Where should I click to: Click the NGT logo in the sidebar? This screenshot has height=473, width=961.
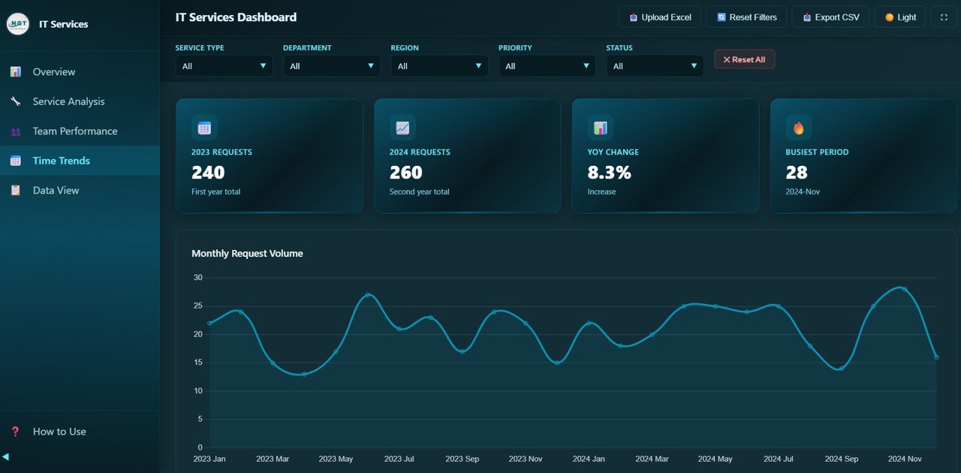tap(17, 23)
